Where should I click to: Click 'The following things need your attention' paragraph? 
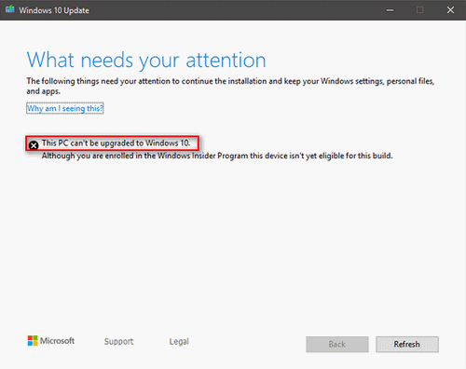coord(230,86)
